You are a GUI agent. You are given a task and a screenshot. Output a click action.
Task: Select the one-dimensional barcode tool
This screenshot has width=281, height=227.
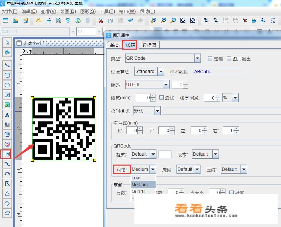tap(7, 134)
